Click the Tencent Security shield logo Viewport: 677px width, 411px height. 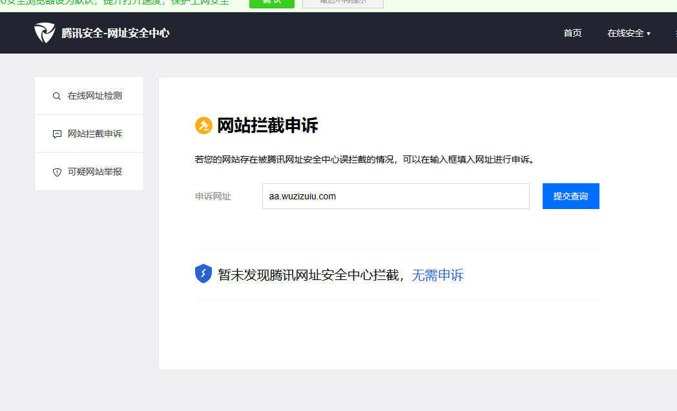click(x=45, y=33)
